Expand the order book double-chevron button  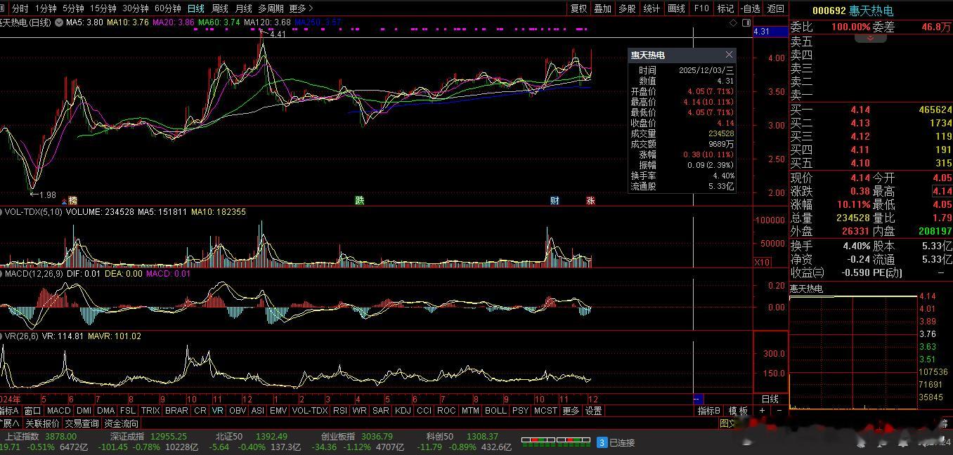click(870, 38)
